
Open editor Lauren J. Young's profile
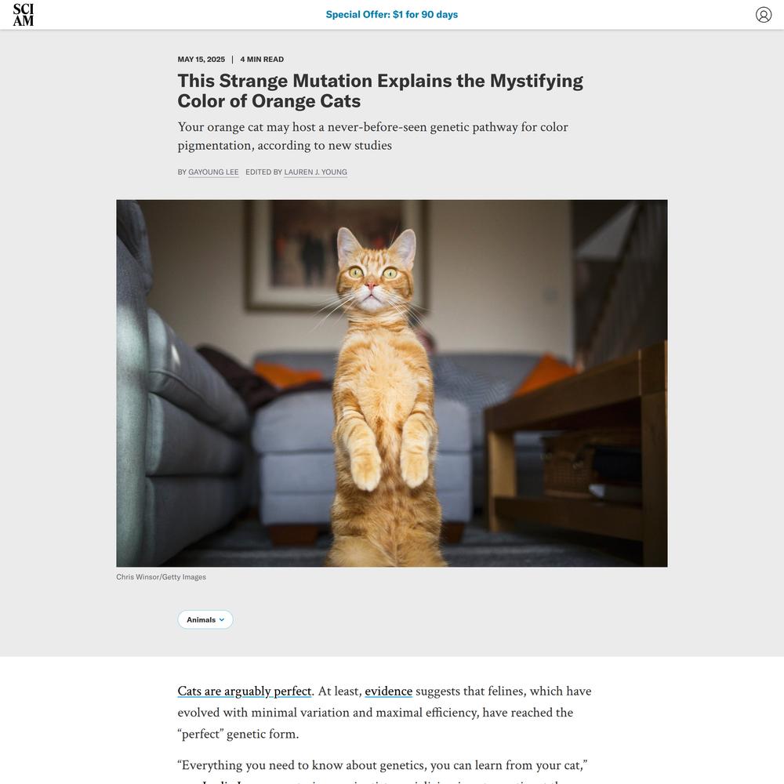315,172
